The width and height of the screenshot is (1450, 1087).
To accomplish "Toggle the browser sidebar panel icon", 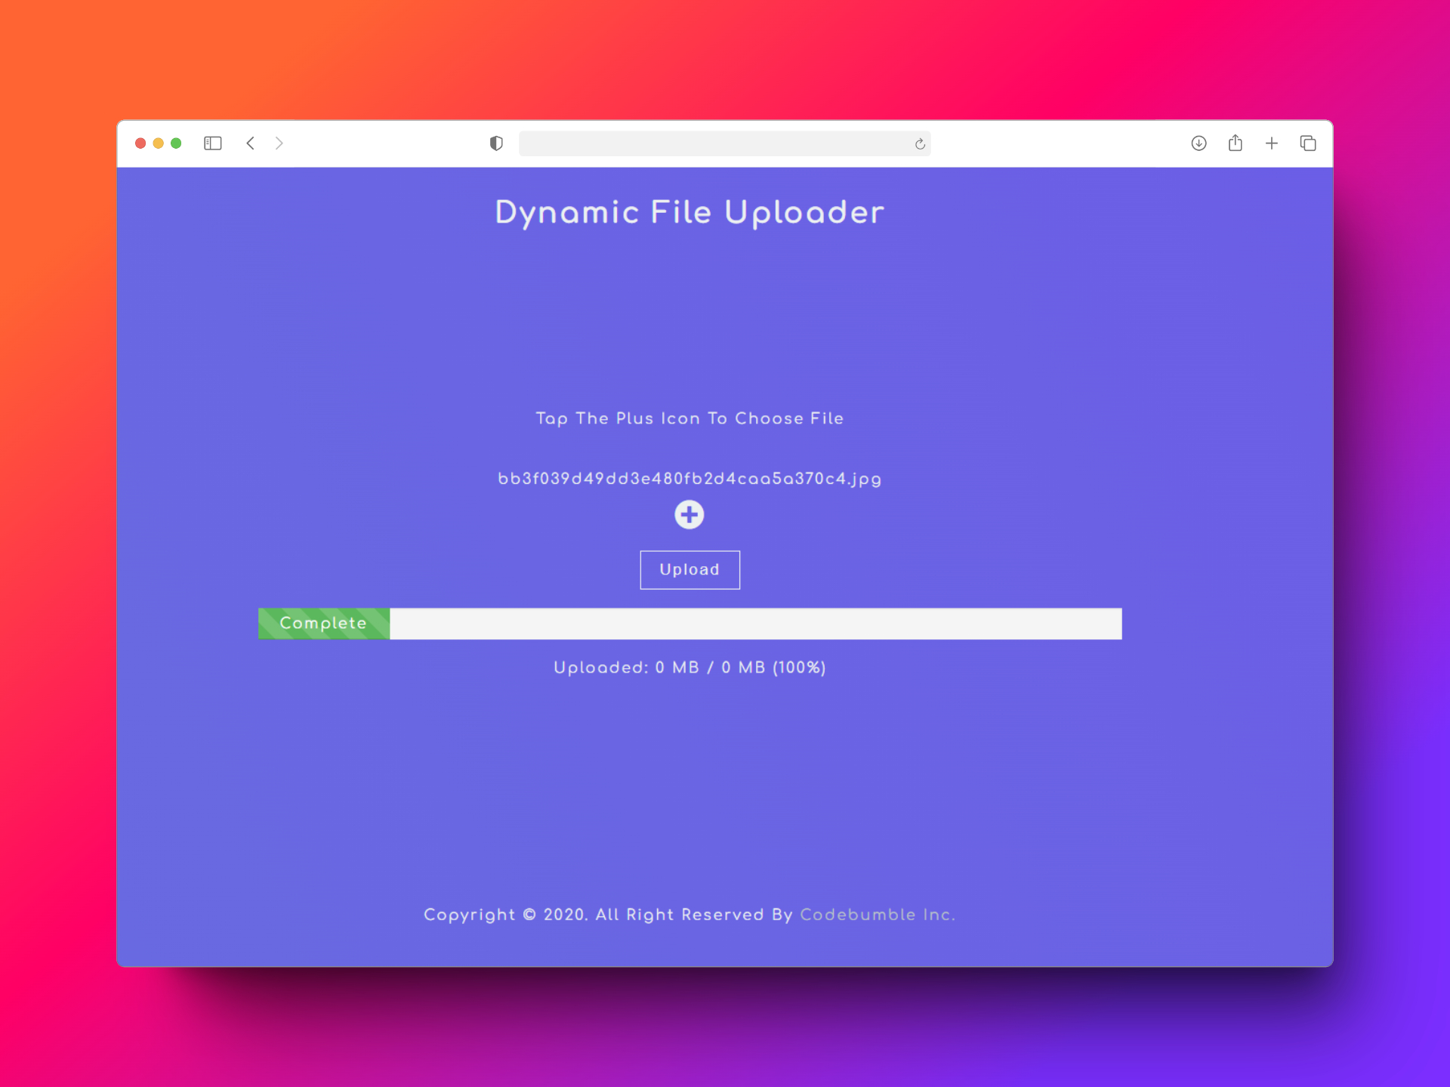I will [x=213, y=143].
